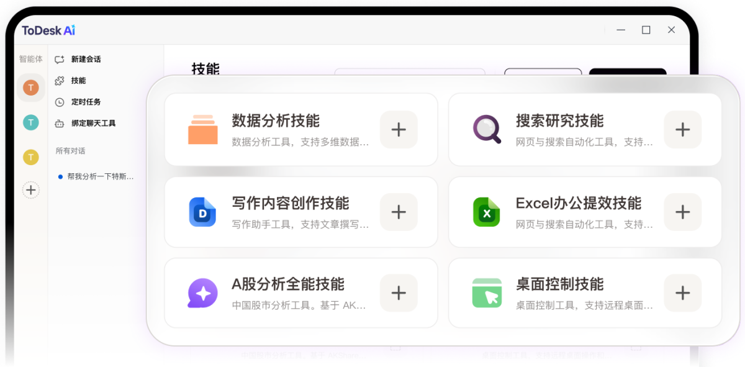Open 定时任务 in the sidebar
Image resolution: width=745 pixels, height=367 pixels.
tap(86, 102)
